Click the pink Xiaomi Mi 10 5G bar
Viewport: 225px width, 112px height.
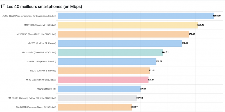coord(103,80)
